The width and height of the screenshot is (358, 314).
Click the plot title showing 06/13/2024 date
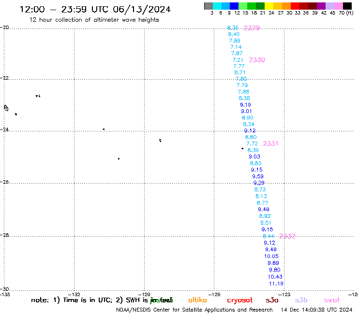click(x=95, y=9)
